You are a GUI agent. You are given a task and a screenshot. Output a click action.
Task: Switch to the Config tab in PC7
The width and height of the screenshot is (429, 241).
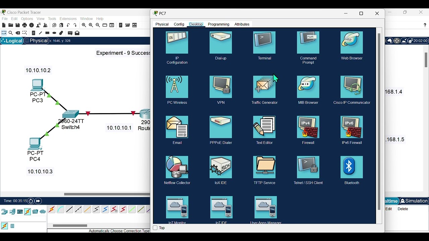[179, 24]
